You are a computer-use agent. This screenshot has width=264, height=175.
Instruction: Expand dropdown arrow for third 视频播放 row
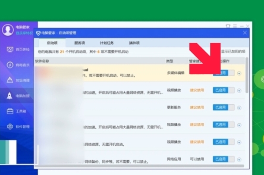click(x=239, y=142)
